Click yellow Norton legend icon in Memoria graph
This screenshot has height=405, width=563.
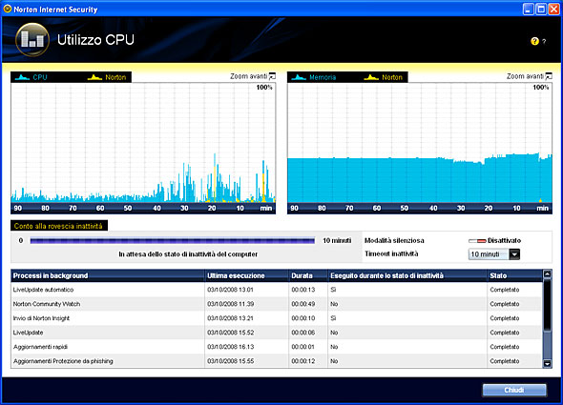371,77
